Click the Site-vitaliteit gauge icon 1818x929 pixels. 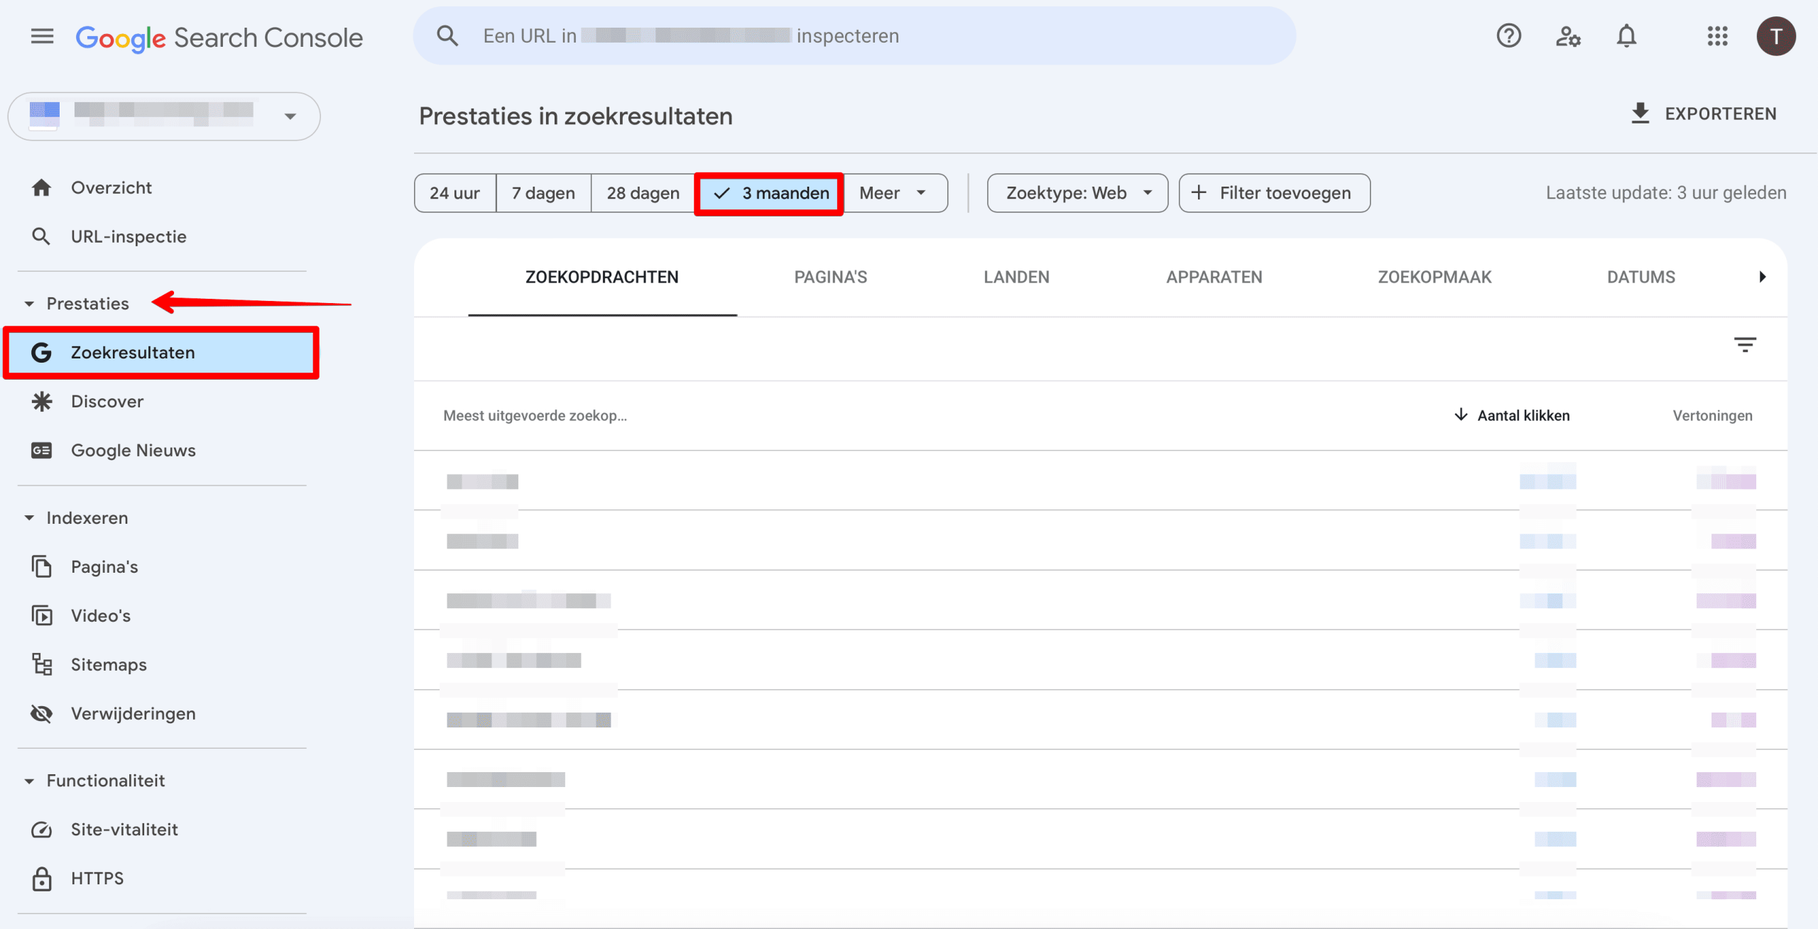(x=41, y=829)
